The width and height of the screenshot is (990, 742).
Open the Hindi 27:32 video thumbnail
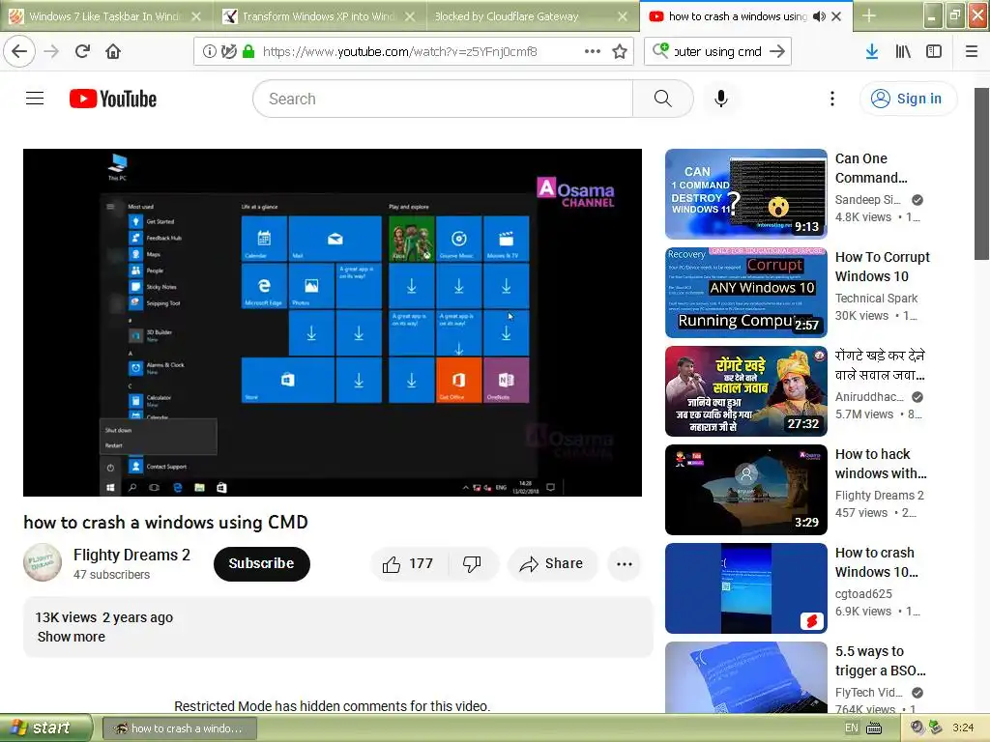click(746, 391)
